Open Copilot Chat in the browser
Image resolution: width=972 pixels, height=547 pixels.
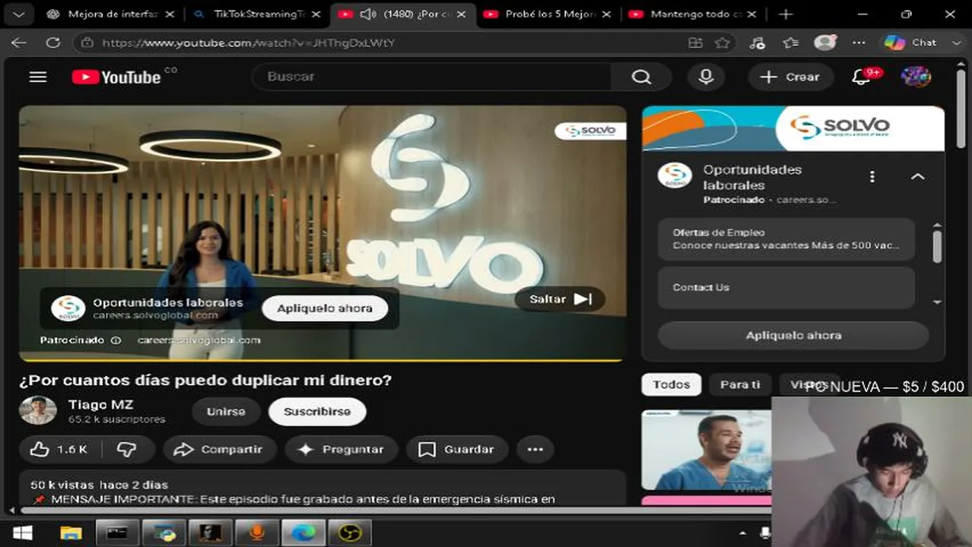[911, 43]
